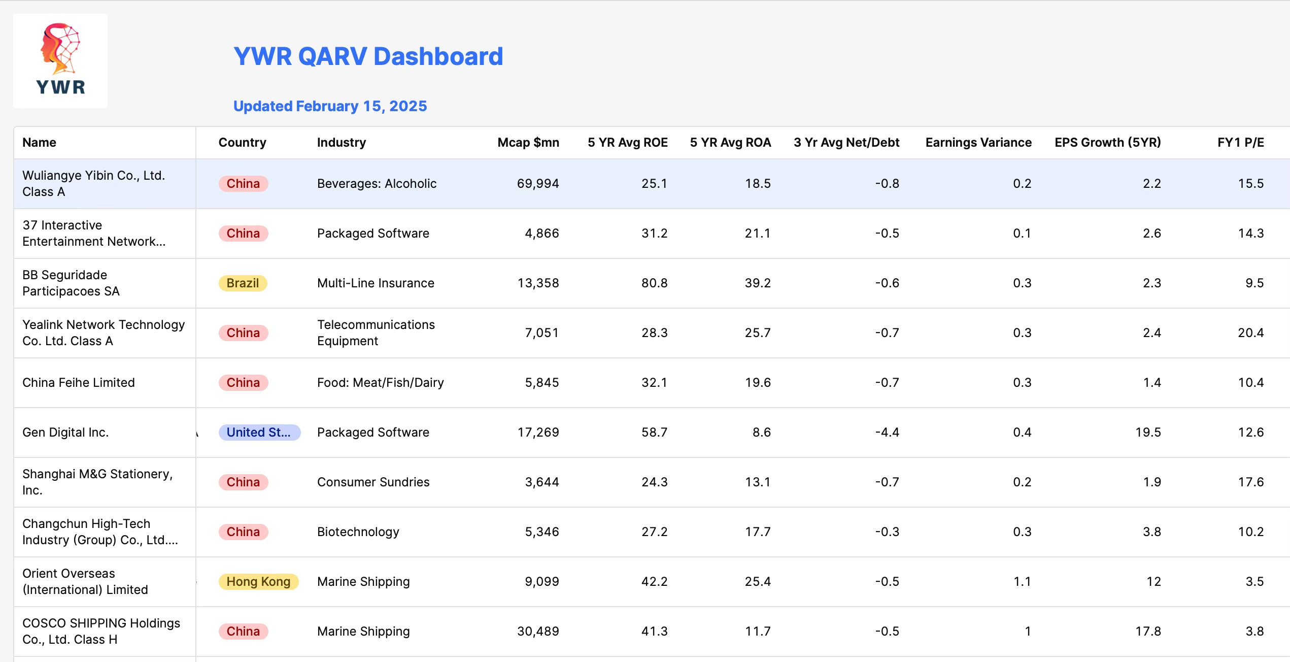Click the 1.1 Earnings Variance value
The width and height of the screenshot is (1290, 662).
pos(1022,582)
